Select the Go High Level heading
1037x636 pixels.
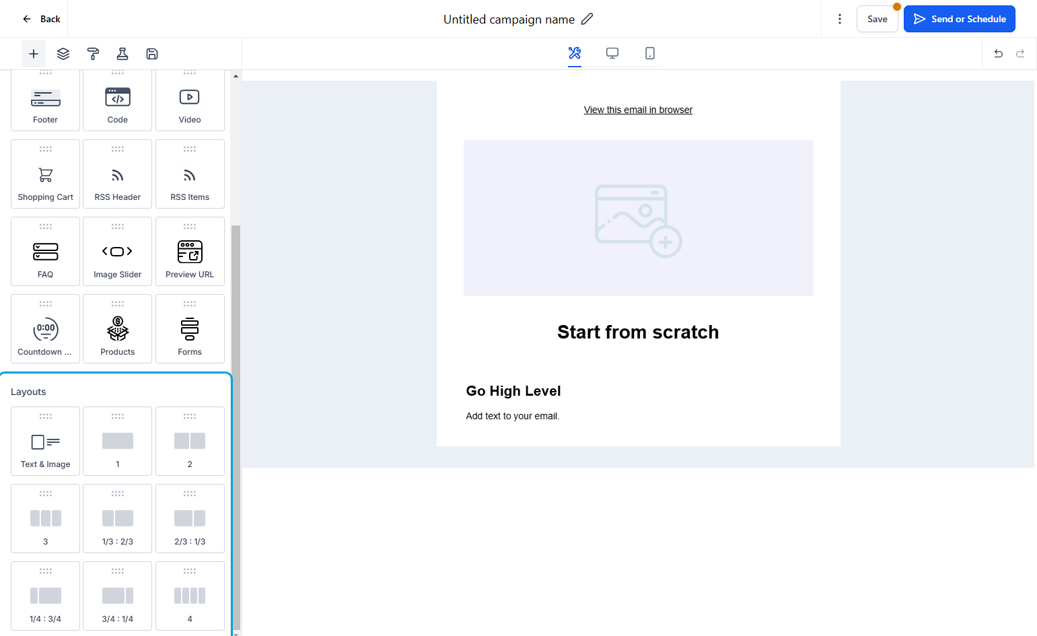click(513, 391)
